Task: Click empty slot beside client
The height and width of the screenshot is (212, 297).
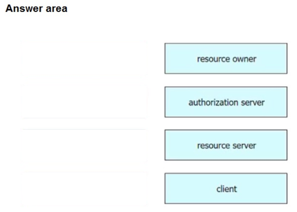Action: pyautogui.click(x=84, y=189)
